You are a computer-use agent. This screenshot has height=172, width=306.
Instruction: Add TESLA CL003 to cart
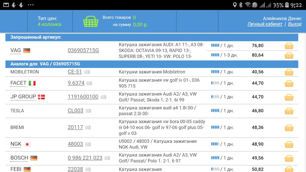pyautogui.click(x=289, y=111)
